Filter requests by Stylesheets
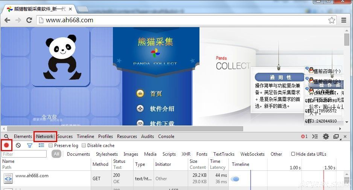The image size is (353, 190). pyautogui.click(x=107, y=154)
